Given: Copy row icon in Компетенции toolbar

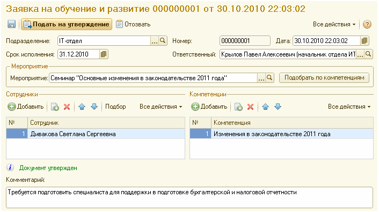Looking at the screenshot, I should (x=238, y=107).
